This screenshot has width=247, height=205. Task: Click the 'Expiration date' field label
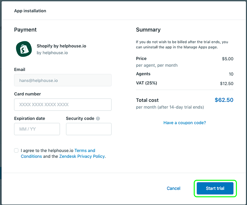pos(30,118)
